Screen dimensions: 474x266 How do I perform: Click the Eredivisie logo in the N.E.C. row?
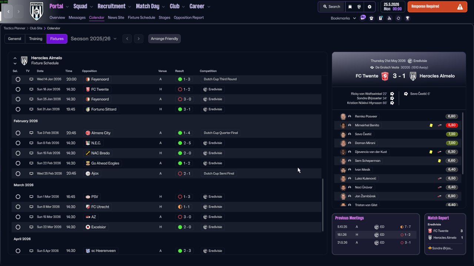click(205, 143)
